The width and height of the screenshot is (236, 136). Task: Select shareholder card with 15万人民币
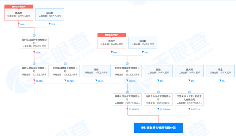(x=220, y=71)
